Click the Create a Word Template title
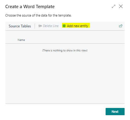130x120 pixels. 30,7
